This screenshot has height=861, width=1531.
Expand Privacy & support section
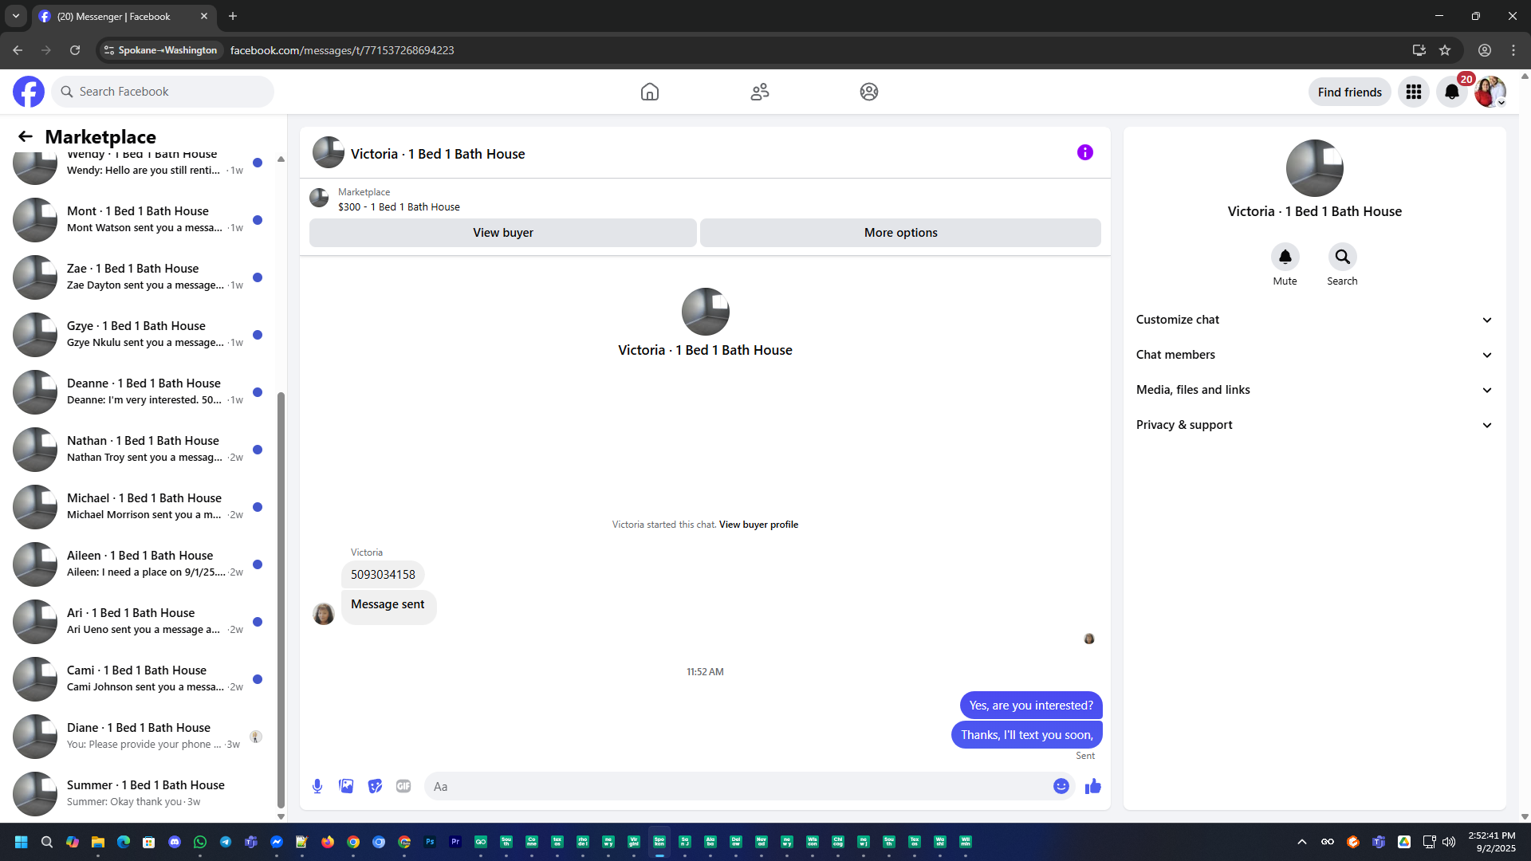(x=1314, y=425)
